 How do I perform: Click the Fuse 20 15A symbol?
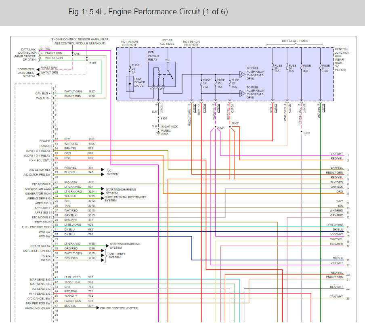click(x=287, y=67)
